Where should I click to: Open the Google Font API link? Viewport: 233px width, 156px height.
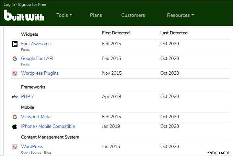[x=37, y=58]
